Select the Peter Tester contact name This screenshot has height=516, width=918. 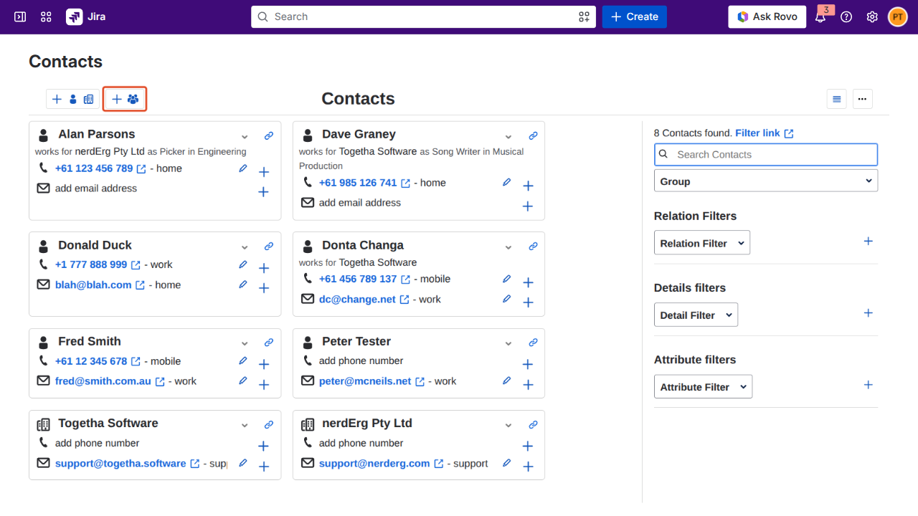[x=356, y=341]
